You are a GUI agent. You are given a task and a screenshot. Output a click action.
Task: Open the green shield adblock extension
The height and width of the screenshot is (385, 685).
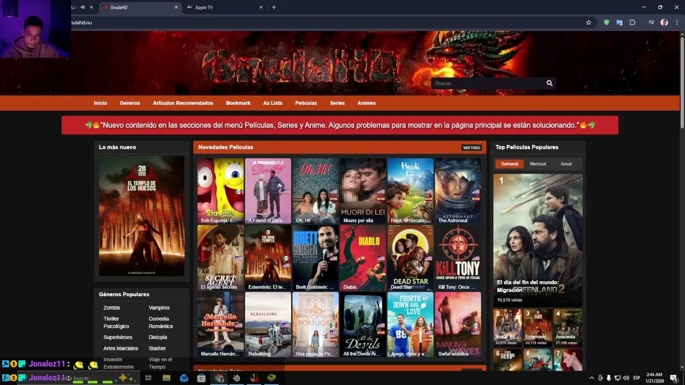(x=606, y=22)
